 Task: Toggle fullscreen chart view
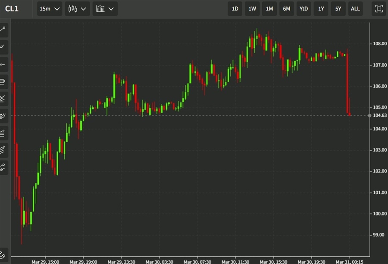coord(379,9)
